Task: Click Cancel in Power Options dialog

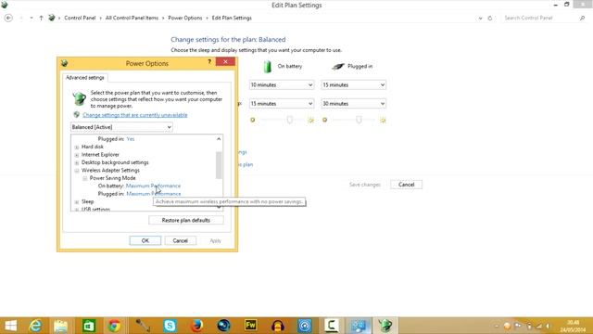Action: (x=181, y=240)
